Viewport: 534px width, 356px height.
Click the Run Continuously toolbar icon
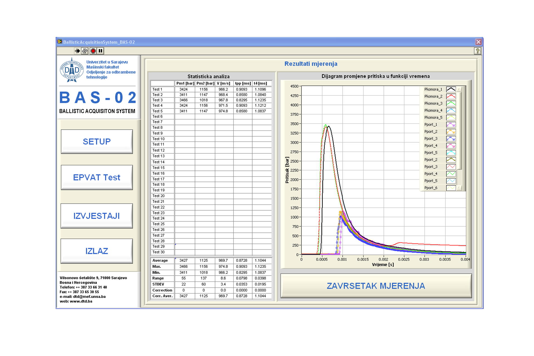pos(85,51)
